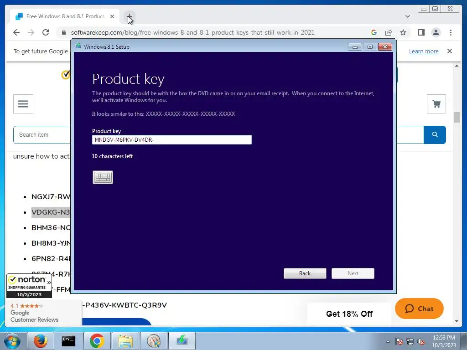Click the Back button in Windows Setup
This screenshot has width=467, height=350.
coord(305,273)
